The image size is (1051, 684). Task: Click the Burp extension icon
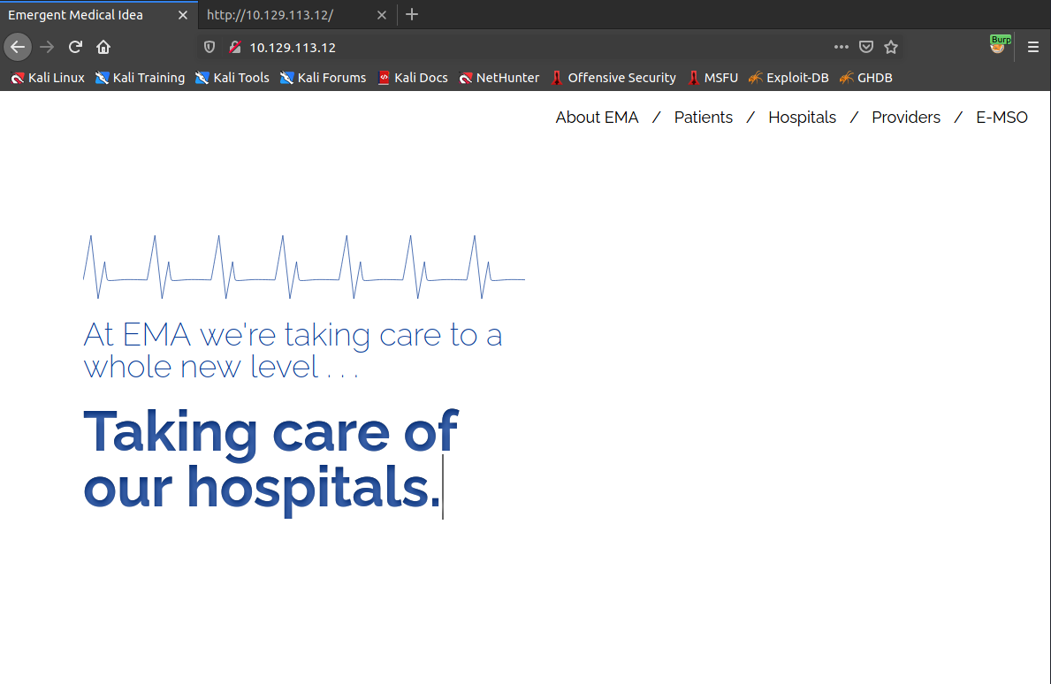point(999,46)
